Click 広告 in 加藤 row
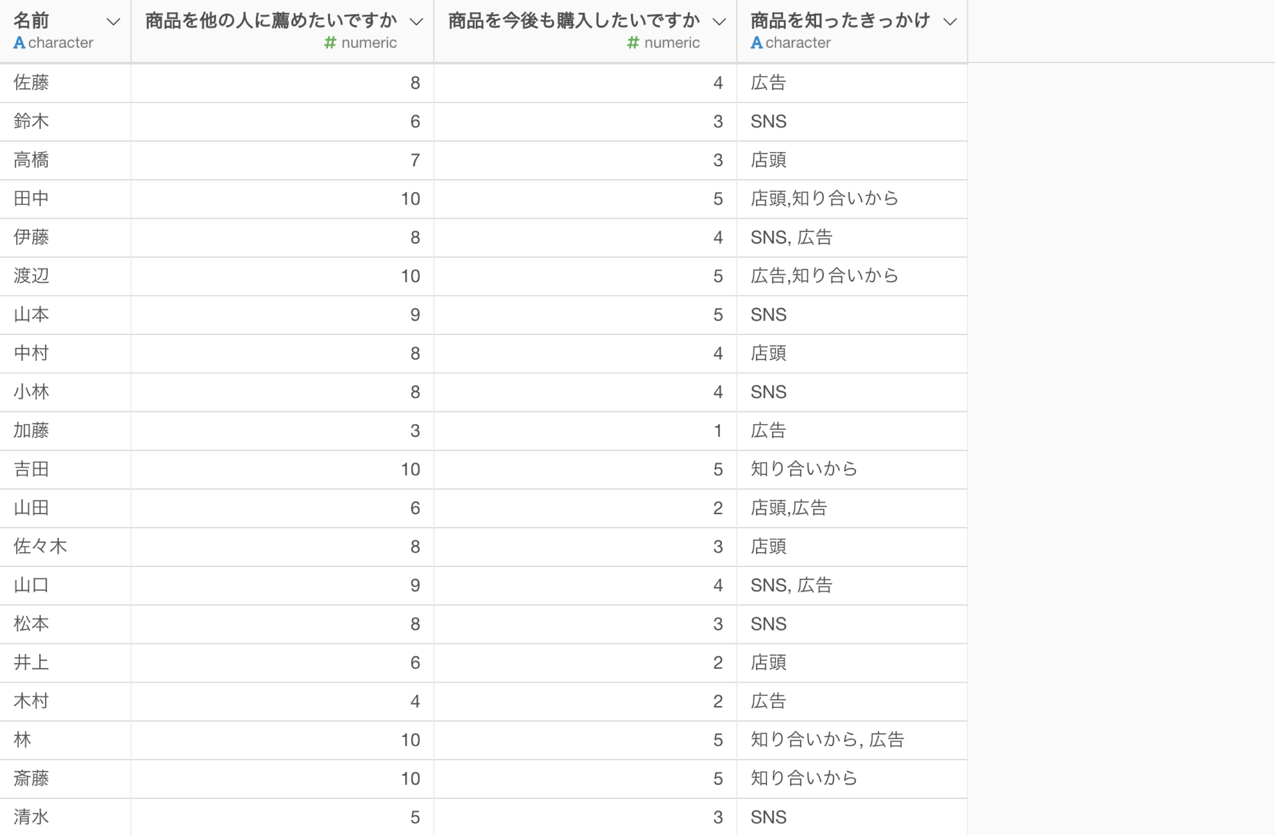Screen dimensions: 1275x835 [768, 431]
